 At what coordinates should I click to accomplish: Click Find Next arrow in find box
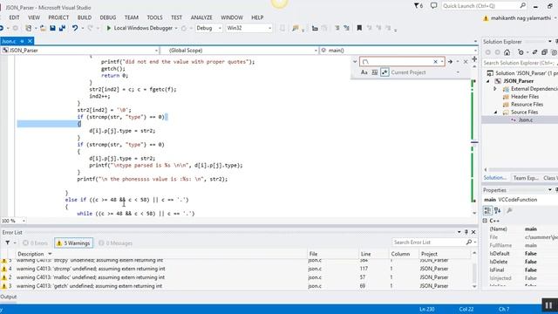[x=450, y=62]
